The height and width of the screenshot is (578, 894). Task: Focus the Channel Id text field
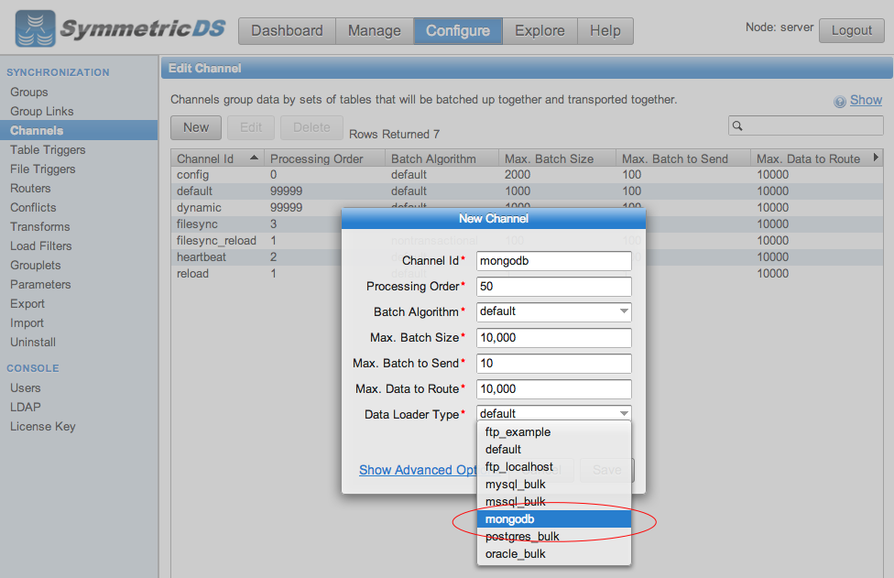553,260
